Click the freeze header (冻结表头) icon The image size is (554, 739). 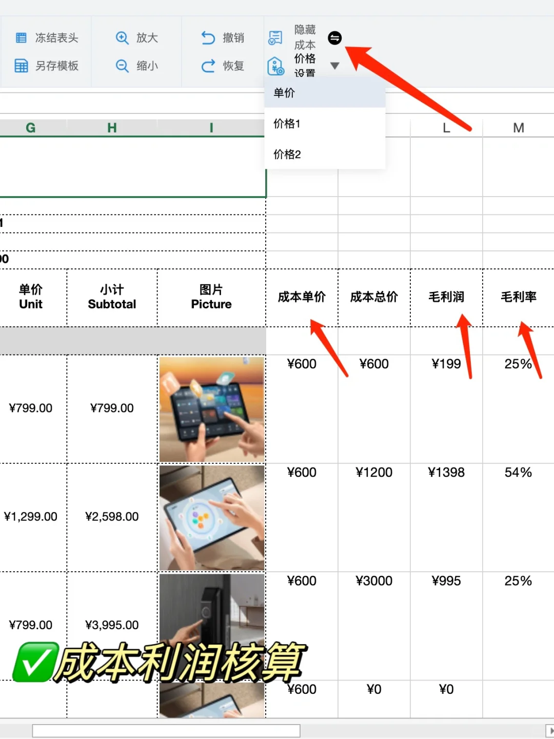click(x=22, y=37)
